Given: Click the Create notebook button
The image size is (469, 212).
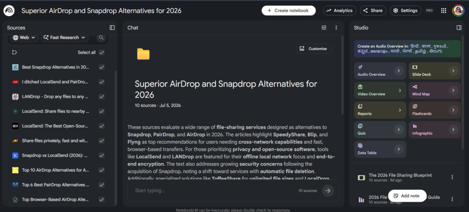Looking at the screenshot, I should click(289, 11).
